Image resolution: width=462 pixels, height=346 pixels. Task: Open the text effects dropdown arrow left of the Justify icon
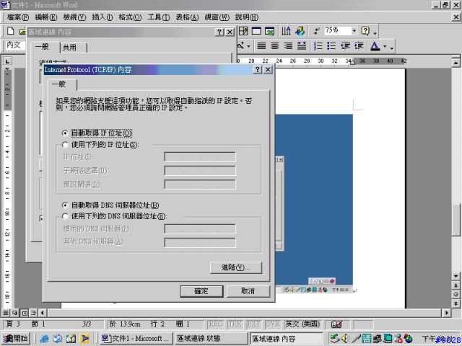click(248, 46)
